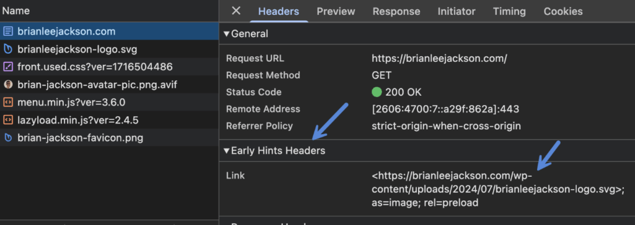Image resolution: width=635 pixels, height=225 pixels.
Task: Click the Request Method label
Action: [x=263, y=75]
